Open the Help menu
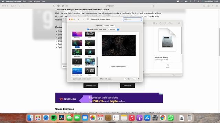This screenshot has width=220, height=123. (x=44, y=1)
